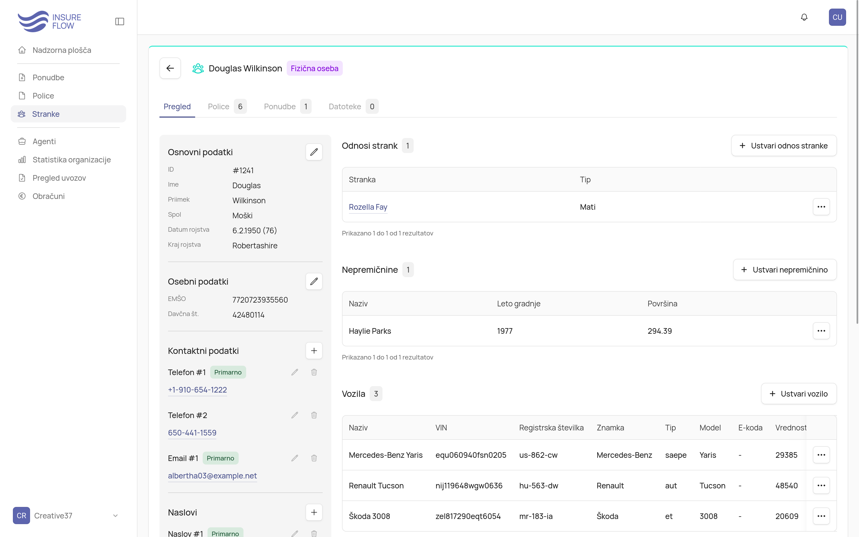The width and height of the screenshot is (859, 537).
Task: Edit Osebni podatki with pencil icon
Action: (314, 281)
